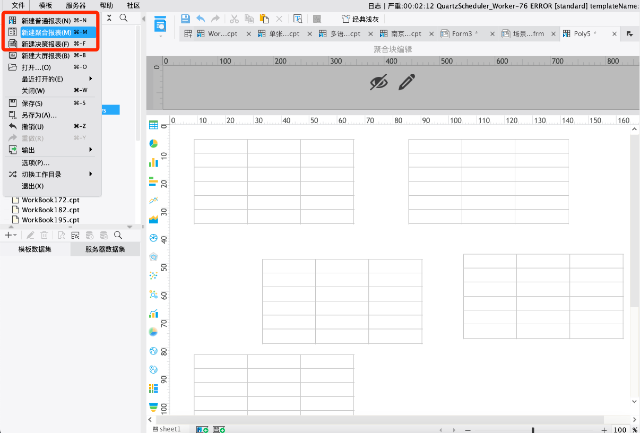Close the 南京...cpt tab
Screen dimensions: 640x433
point(431,34)
